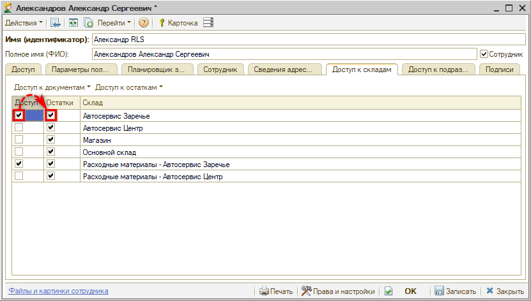Open the Действия dropdown menu
The height and width of the screenshot is (301, 531).
(24, 23)
